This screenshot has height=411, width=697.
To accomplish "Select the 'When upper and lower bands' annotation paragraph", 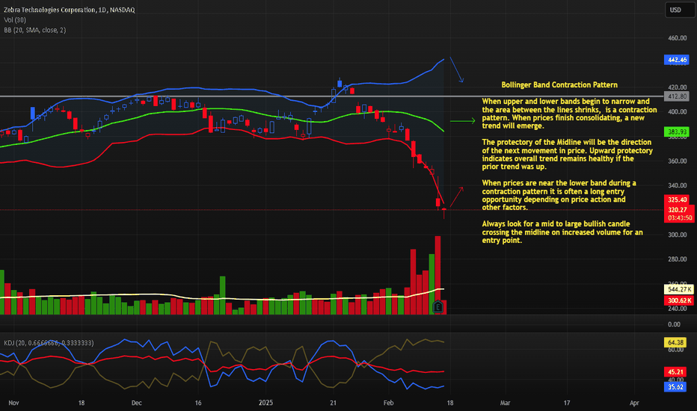I will click(x=569, y=114).
